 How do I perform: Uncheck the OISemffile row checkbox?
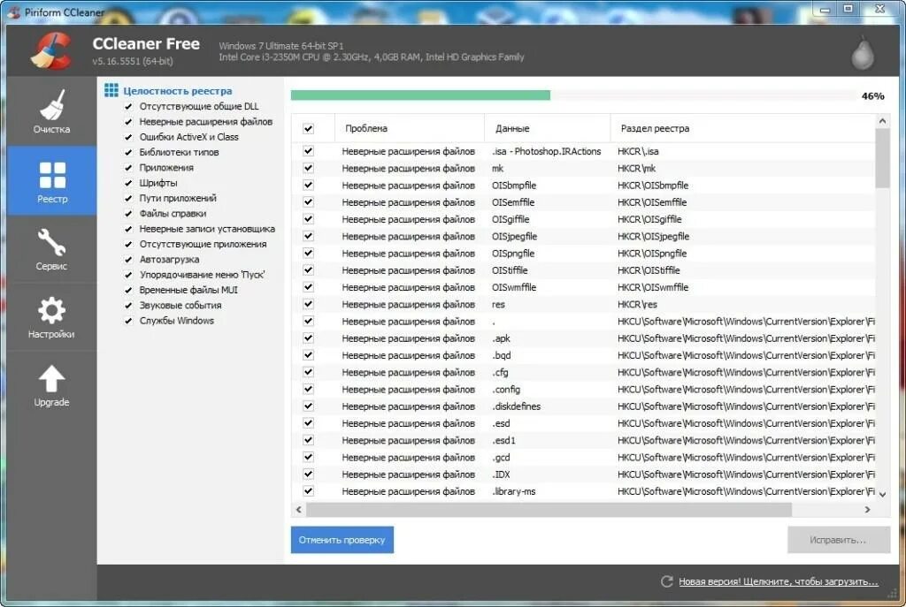tap(309, 202)
